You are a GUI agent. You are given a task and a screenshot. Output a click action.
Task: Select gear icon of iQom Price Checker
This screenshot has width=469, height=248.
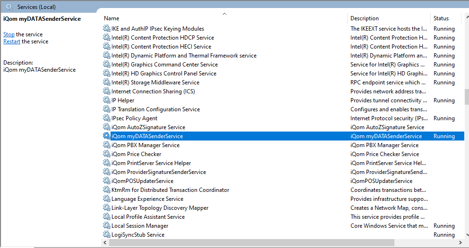(107, 154)
